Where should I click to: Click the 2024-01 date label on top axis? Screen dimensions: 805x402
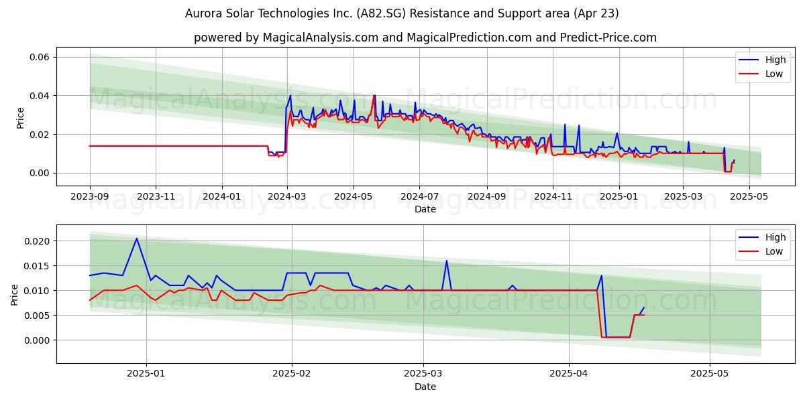coord(221,196)
